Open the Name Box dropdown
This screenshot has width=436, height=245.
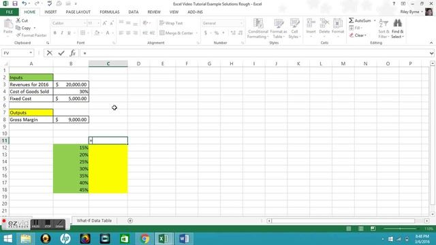pos(31,53)
